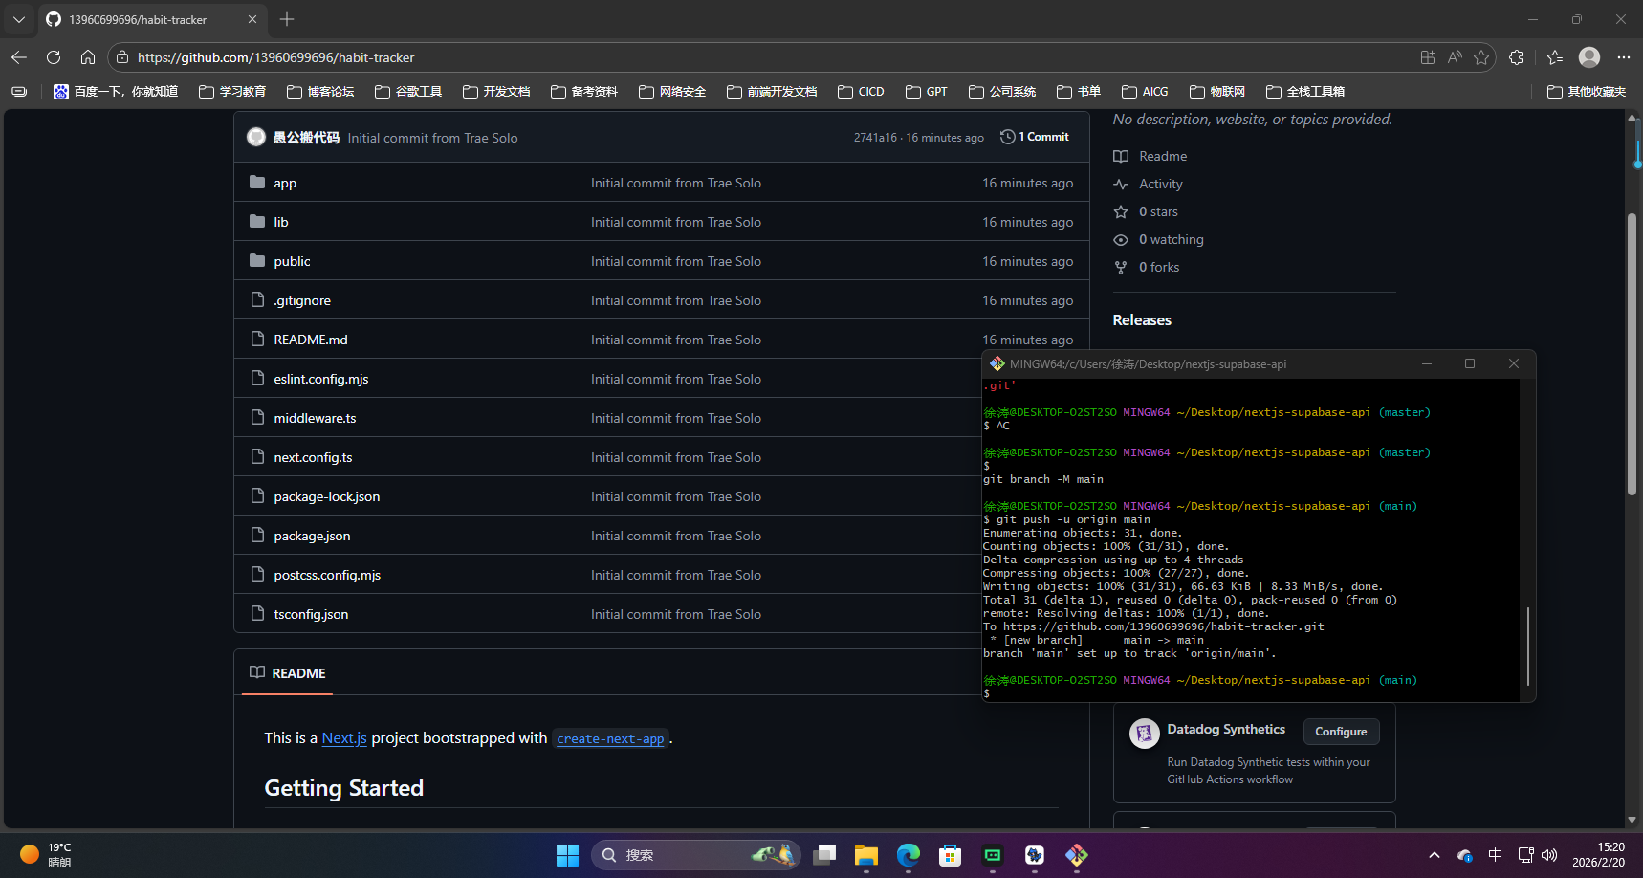This screenshot has width=1643, height=878.
Task: Open the browser extensions puzzle icon
Action: tap(1516, 57)
